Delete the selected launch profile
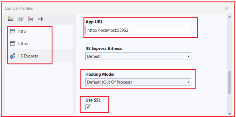Image resolution: width=236 pixels, height=117 pixels. point(30,19)
